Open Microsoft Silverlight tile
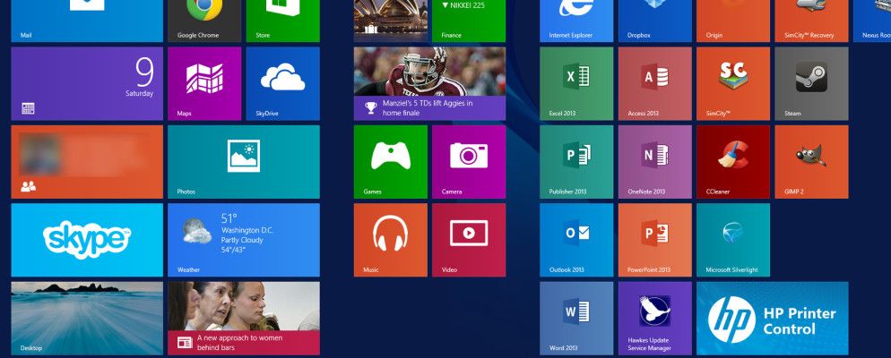Screen dimensions: 891x358 pos(733,240)
